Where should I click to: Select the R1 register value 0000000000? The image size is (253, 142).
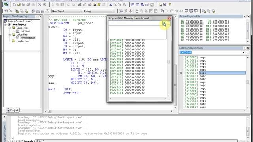[x=194, y=24]
